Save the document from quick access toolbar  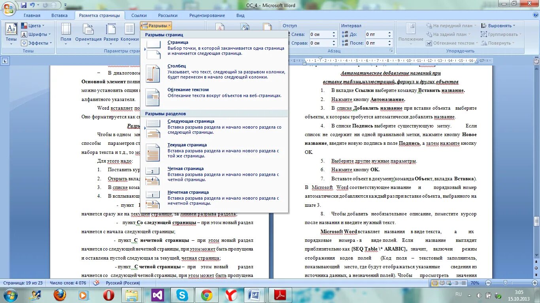tap(24, 5)
